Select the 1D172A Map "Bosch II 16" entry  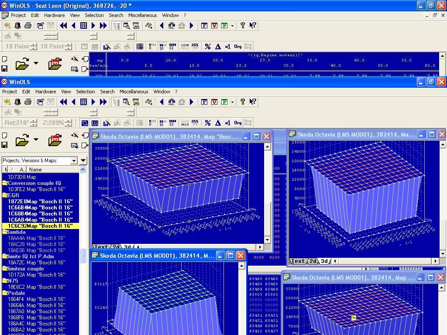37,275
